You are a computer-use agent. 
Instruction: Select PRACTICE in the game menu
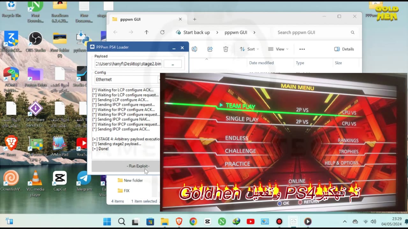click(237, 164)
